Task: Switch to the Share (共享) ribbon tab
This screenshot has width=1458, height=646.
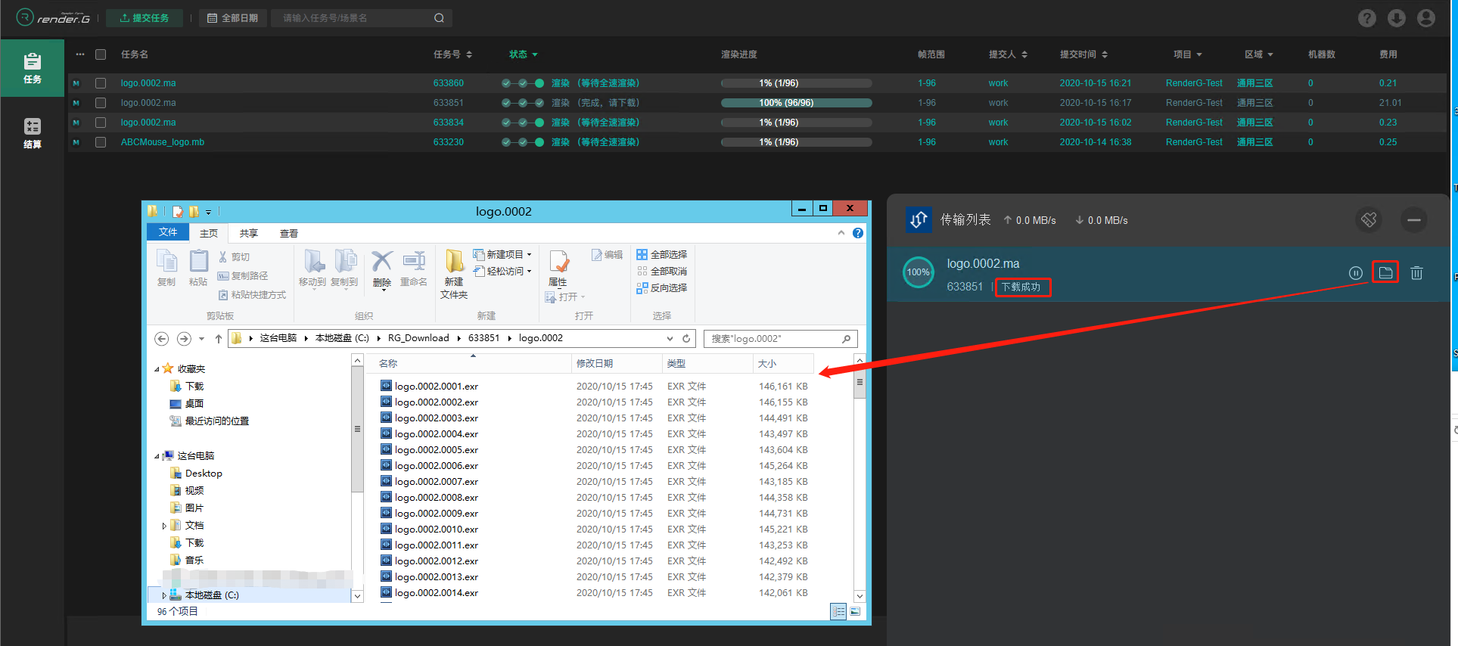Action: pos(249,233)
